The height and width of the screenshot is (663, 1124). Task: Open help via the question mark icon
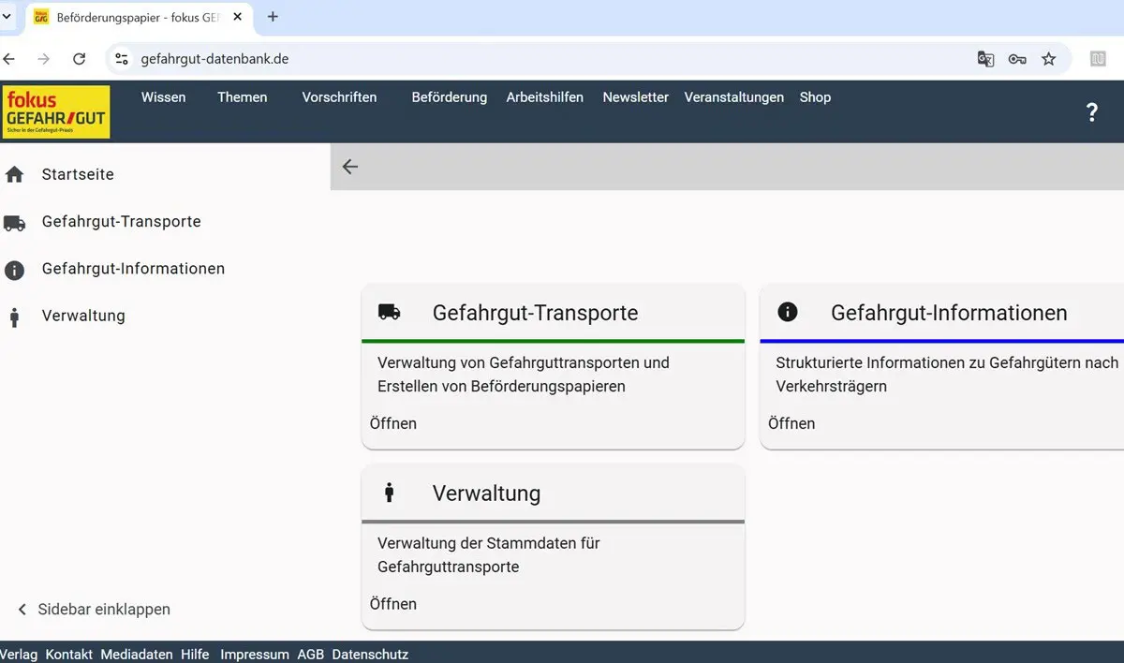coord(1092,111)
